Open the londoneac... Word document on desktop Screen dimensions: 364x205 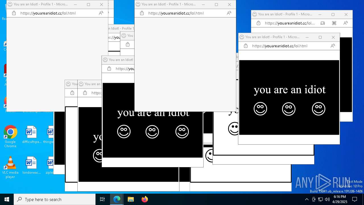point(32,165)
